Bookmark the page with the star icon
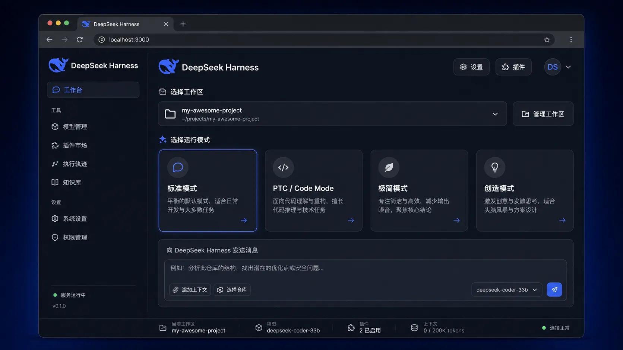The height and width of the screenshot is (350, 623). [x=547, y=39]
